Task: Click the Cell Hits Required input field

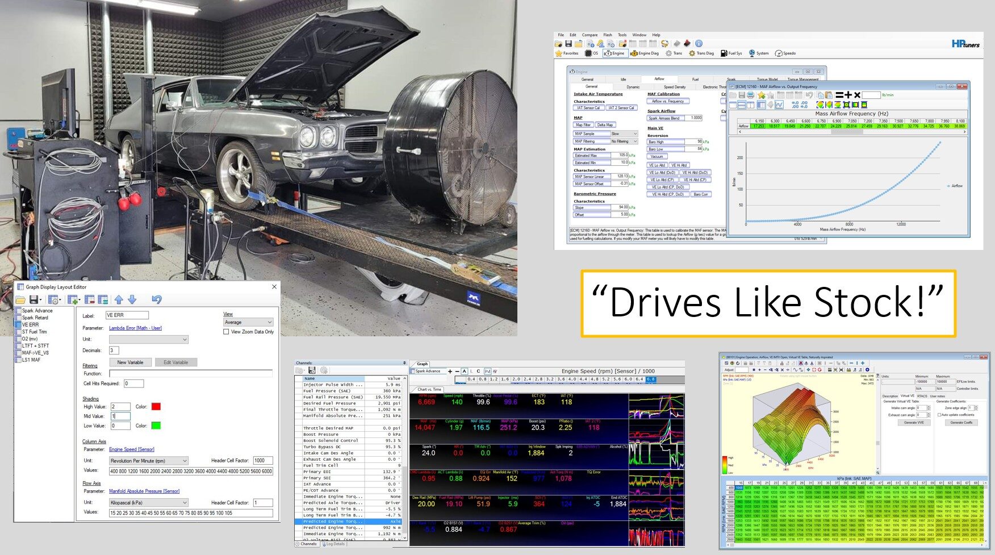Action: pos(133,383)
